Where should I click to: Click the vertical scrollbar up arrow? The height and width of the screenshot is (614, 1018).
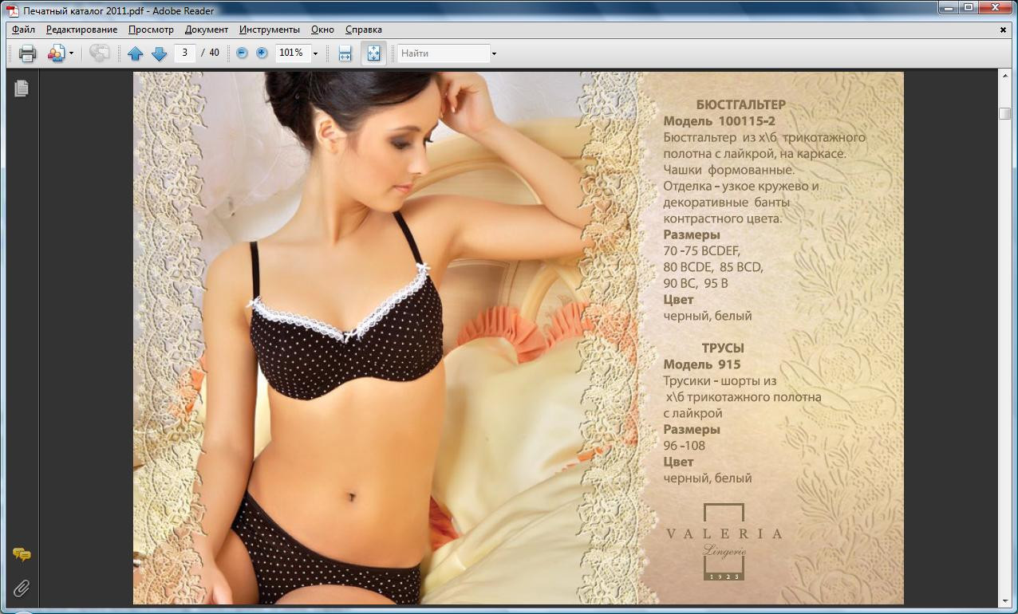1005,76
